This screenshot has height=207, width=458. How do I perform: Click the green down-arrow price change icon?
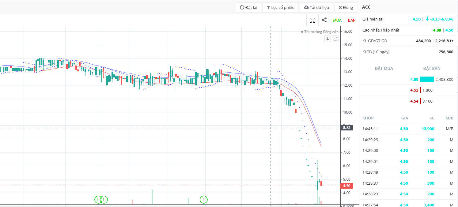pyautogui.click(x=427, y=19)
